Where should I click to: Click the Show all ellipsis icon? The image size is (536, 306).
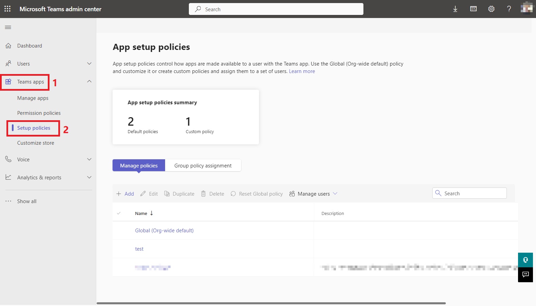tap(8, 201)
